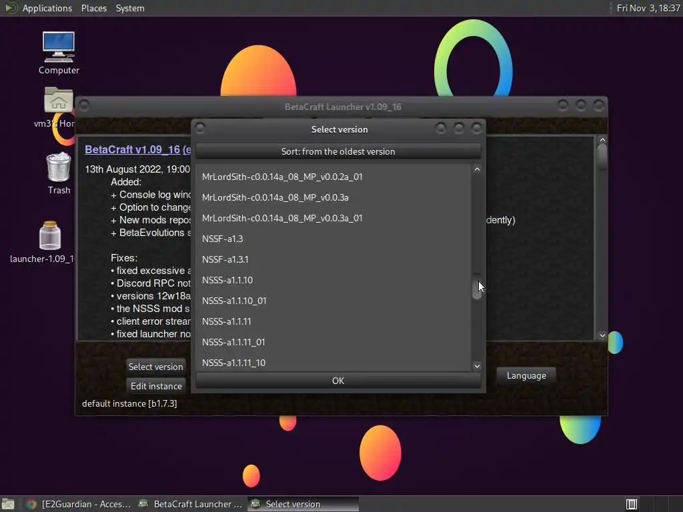This screenshot has height=512, width=683.
Task: Switch to E2Guardian taskbar window
Action: click(79, 504)
